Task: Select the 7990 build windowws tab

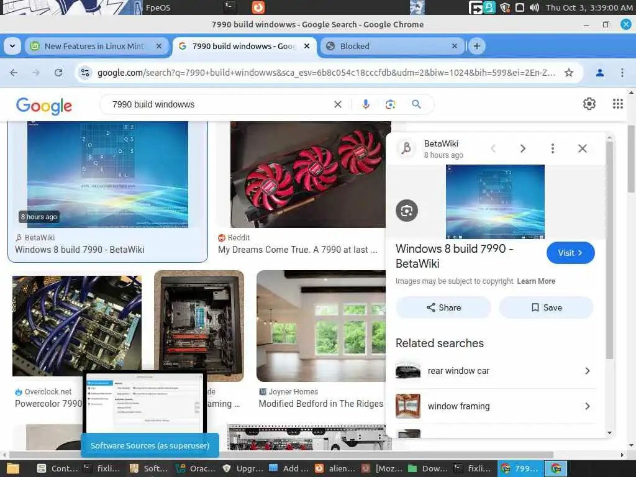Action: (x=243, y=46)
